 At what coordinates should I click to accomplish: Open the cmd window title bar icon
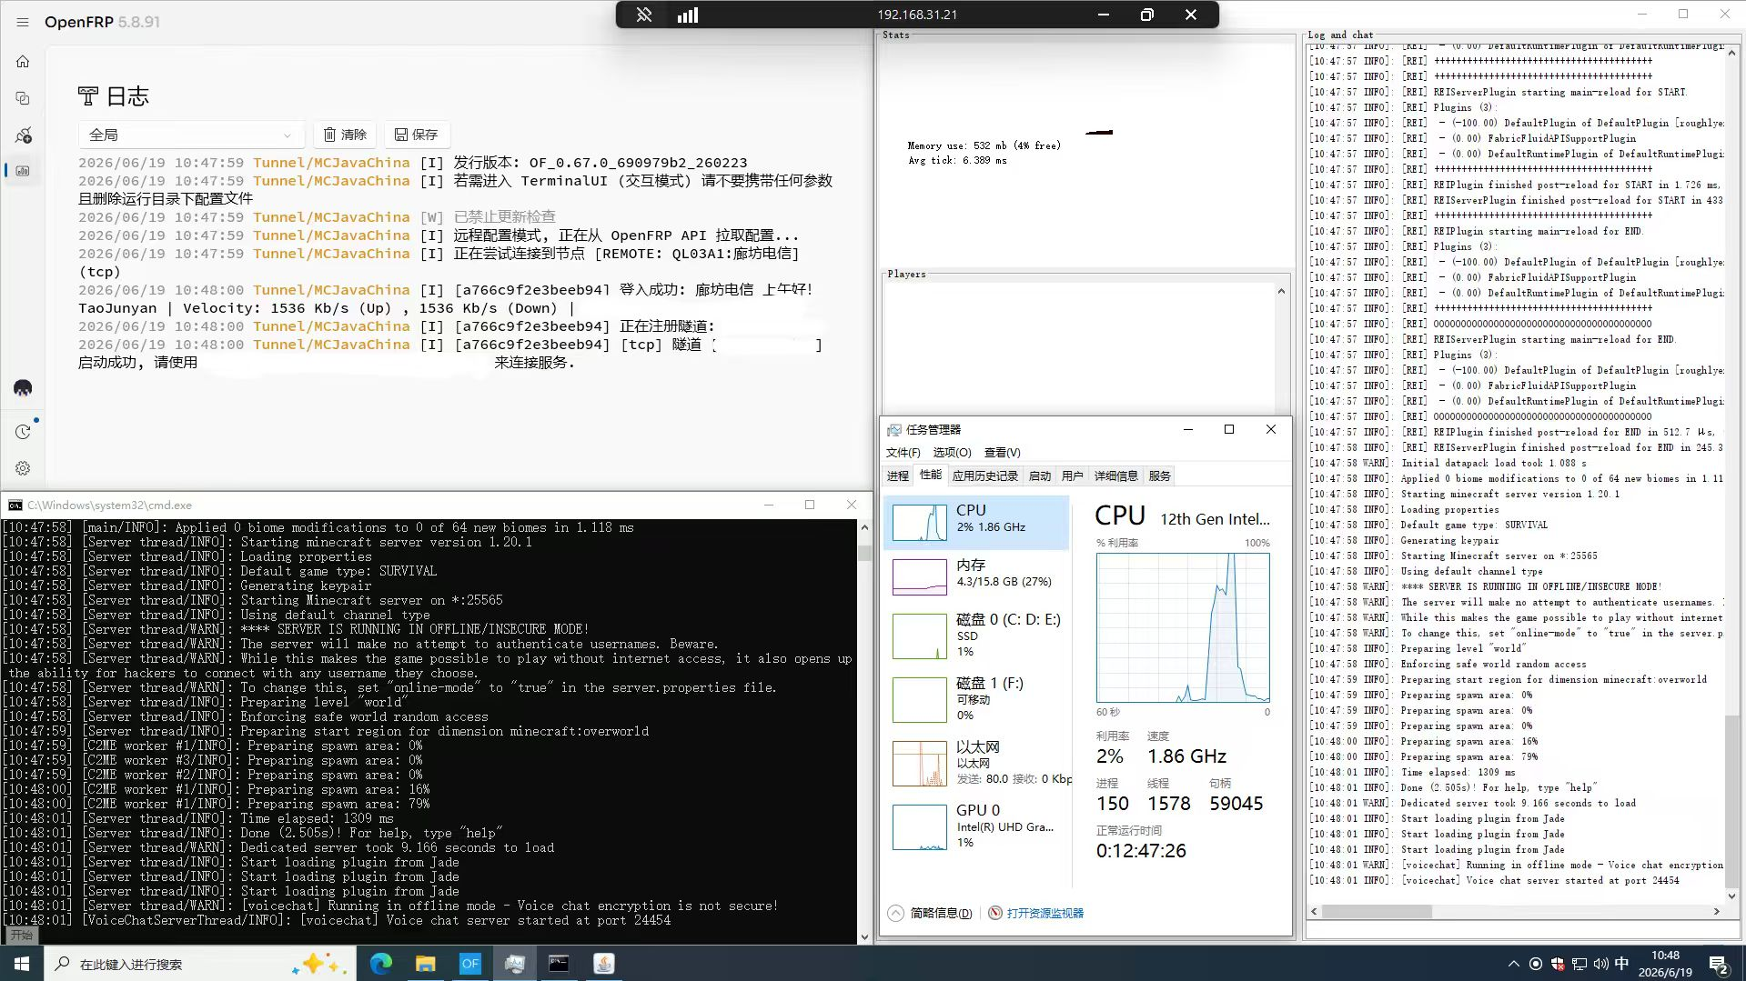pos(15,506)
